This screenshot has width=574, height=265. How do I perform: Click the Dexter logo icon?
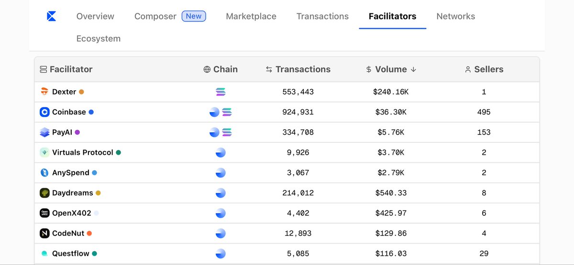44,92
